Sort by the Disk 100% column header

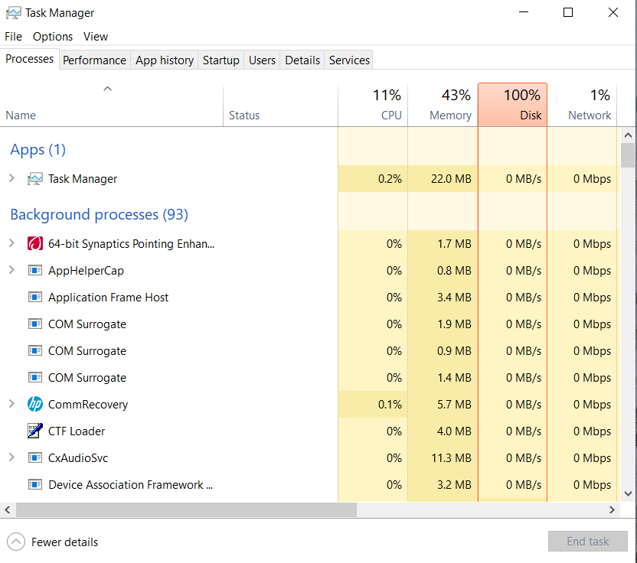click(512, 105)
